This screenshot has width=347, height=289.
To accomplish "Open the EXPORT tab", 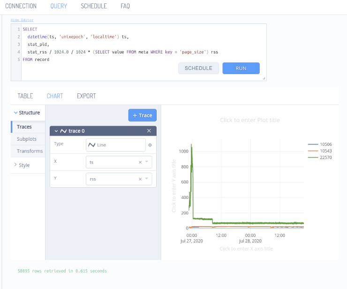I will (86, 96).
